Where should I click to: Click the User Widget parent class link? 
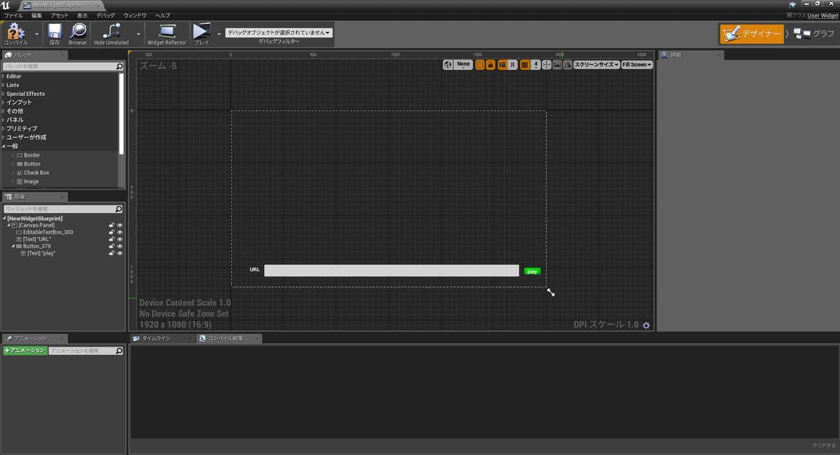click(x=822, y=15)
